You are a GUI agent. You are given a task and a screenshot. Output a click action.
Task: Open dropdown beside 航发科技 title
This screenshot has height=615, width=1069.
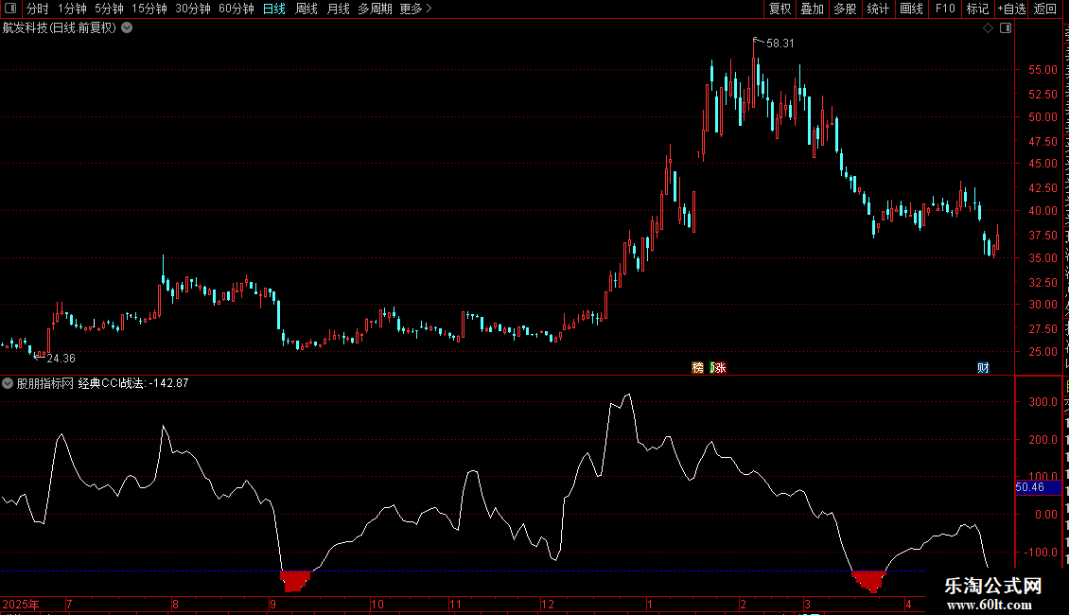pyautogui.click(x=127, y=28)
